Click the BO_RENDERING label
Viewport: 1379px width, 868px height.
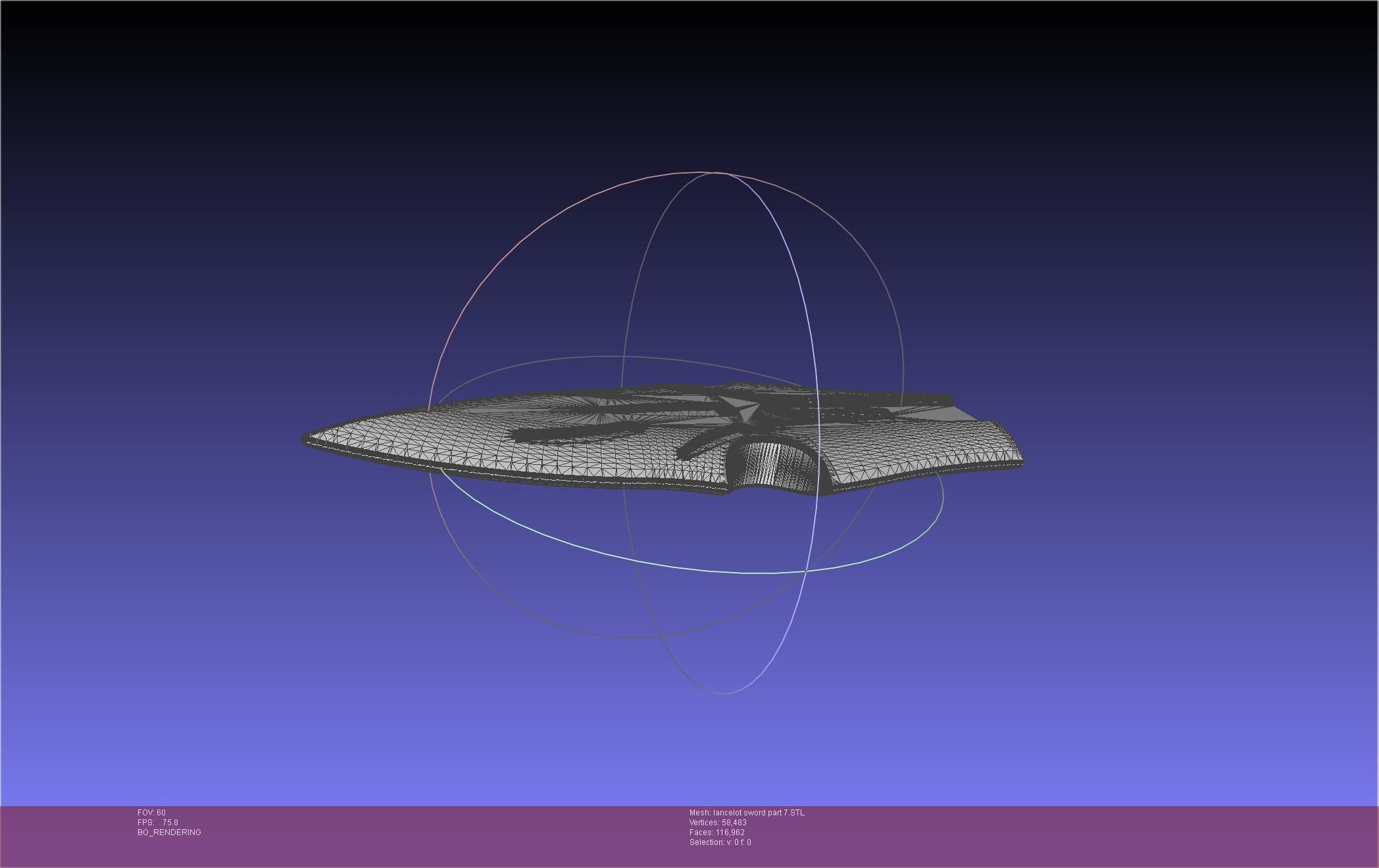[x=169, y=832]
